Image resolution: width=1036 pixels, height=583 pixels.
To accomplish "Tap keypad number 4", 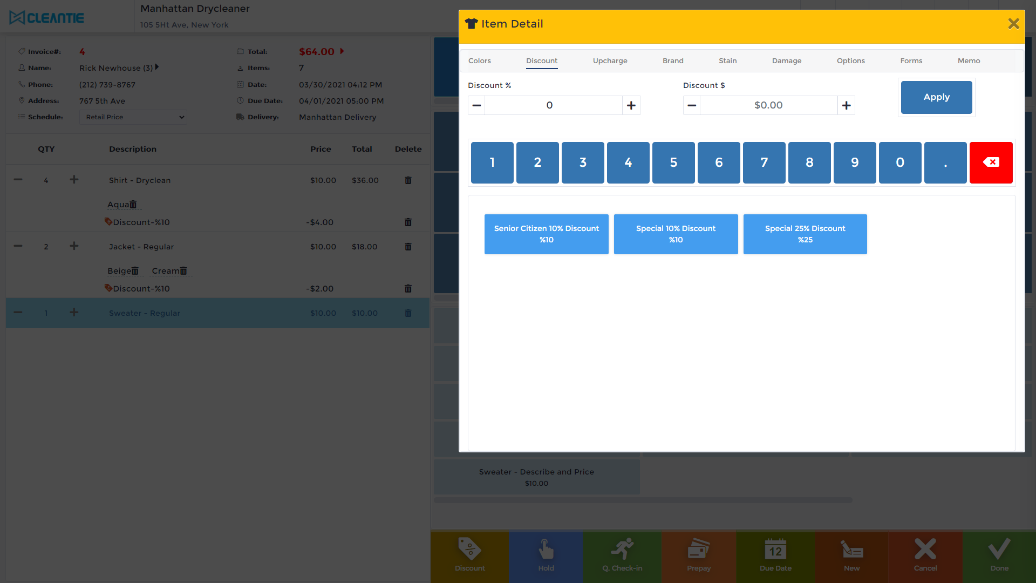I will point(628,162).
